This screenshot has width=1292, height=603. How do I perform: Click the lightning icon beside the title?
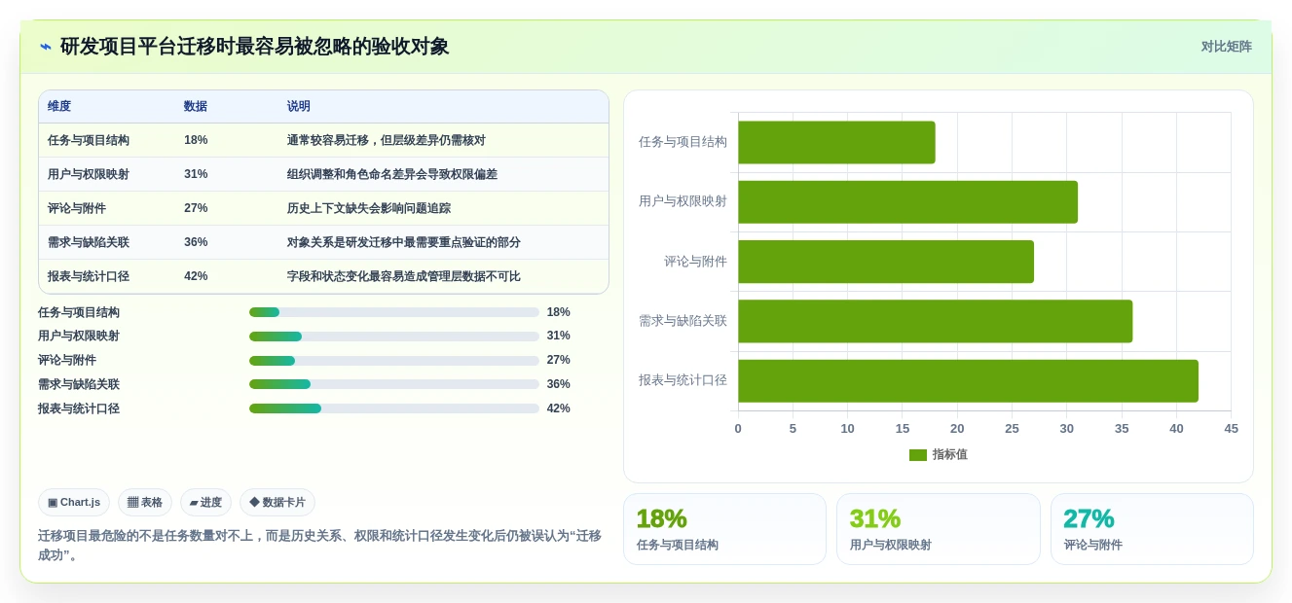[x=46, y=47]
